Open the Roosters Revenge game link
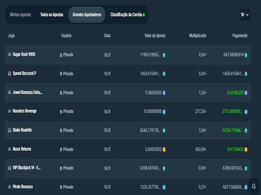The height and width of the screenshot is (195, 261). coord(25,111)
